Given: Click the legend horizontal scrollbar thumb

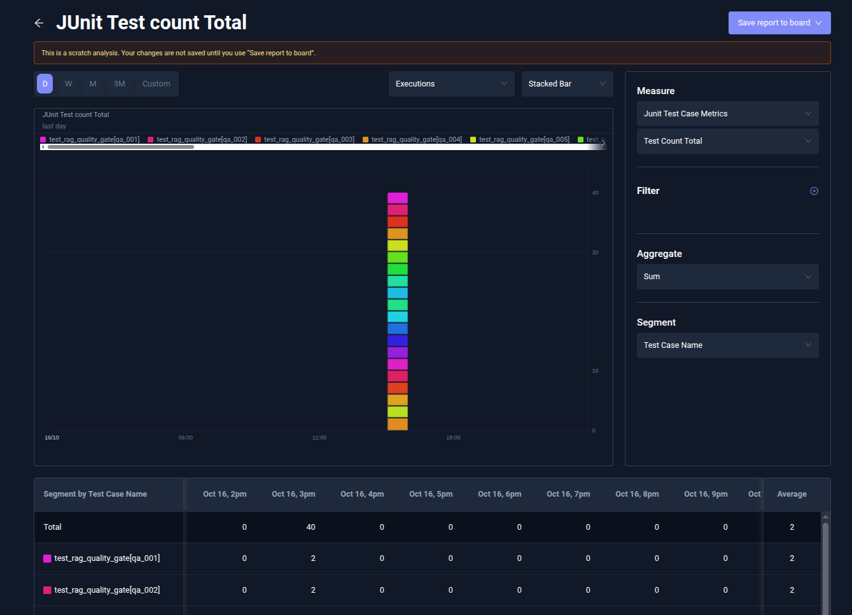Looking at the screenshot, I should click(121, 147).
